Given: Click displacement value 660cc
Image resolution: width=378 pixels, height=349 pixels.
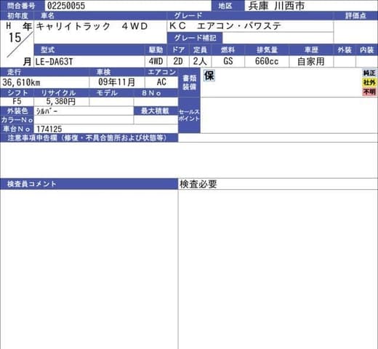Looking at the screenshot, I should point(267,61).
